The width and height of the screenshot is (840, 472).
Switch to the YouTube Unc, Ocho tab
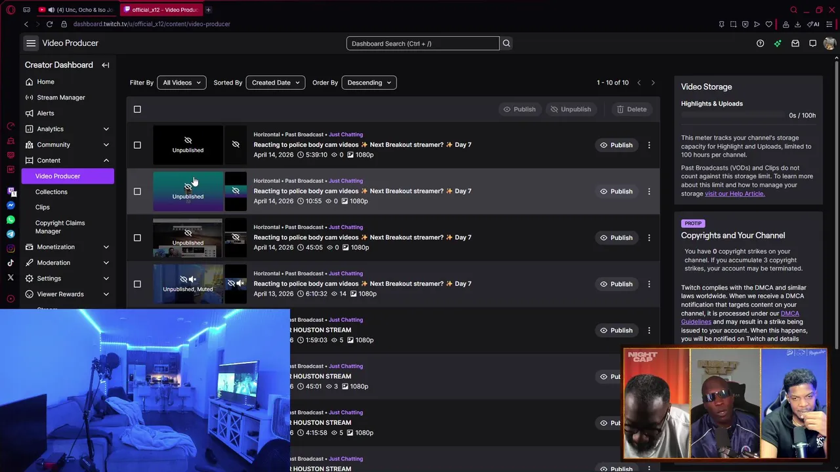77,10
